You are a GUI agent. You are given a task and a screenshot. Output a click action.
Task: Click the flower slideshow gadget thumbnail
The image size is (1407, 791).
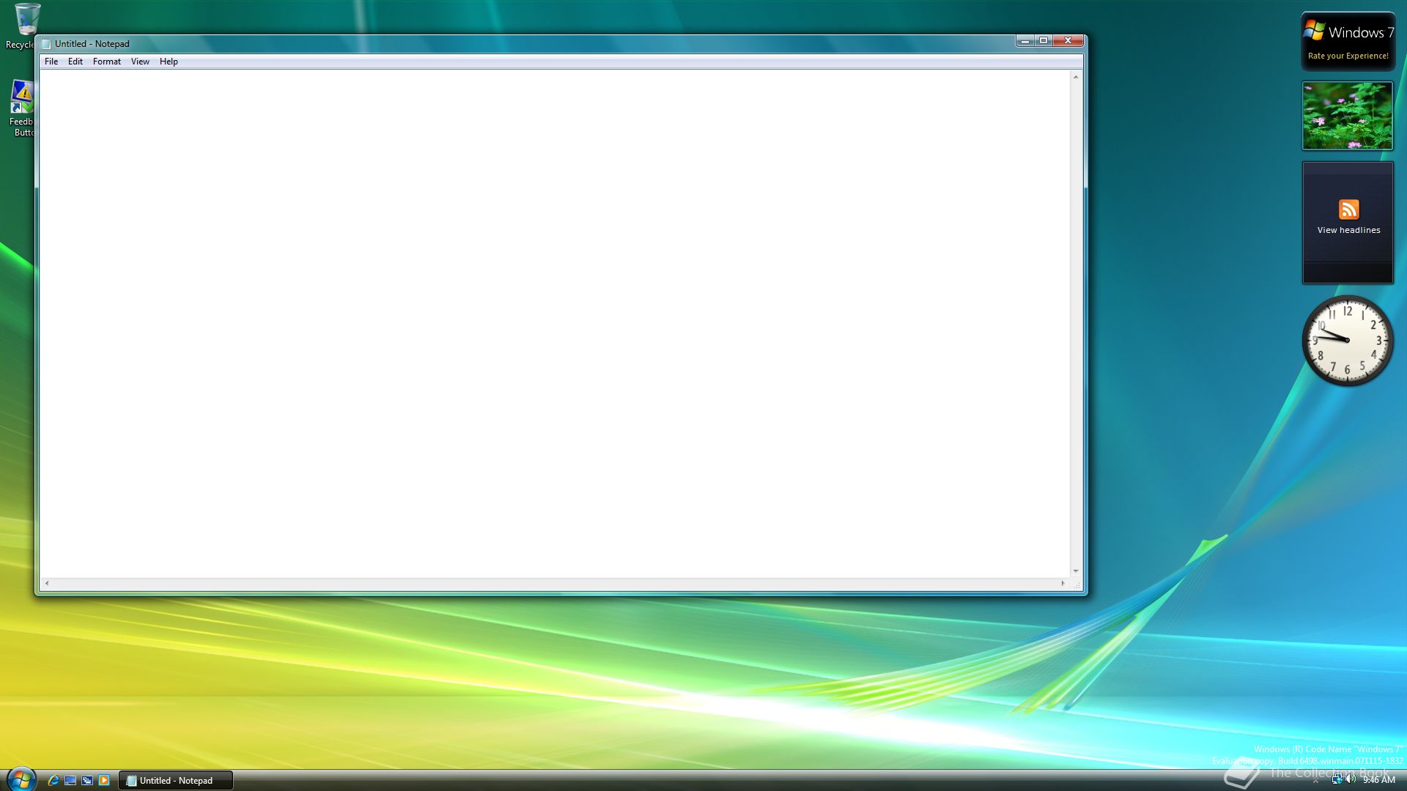coord(1347,116)
